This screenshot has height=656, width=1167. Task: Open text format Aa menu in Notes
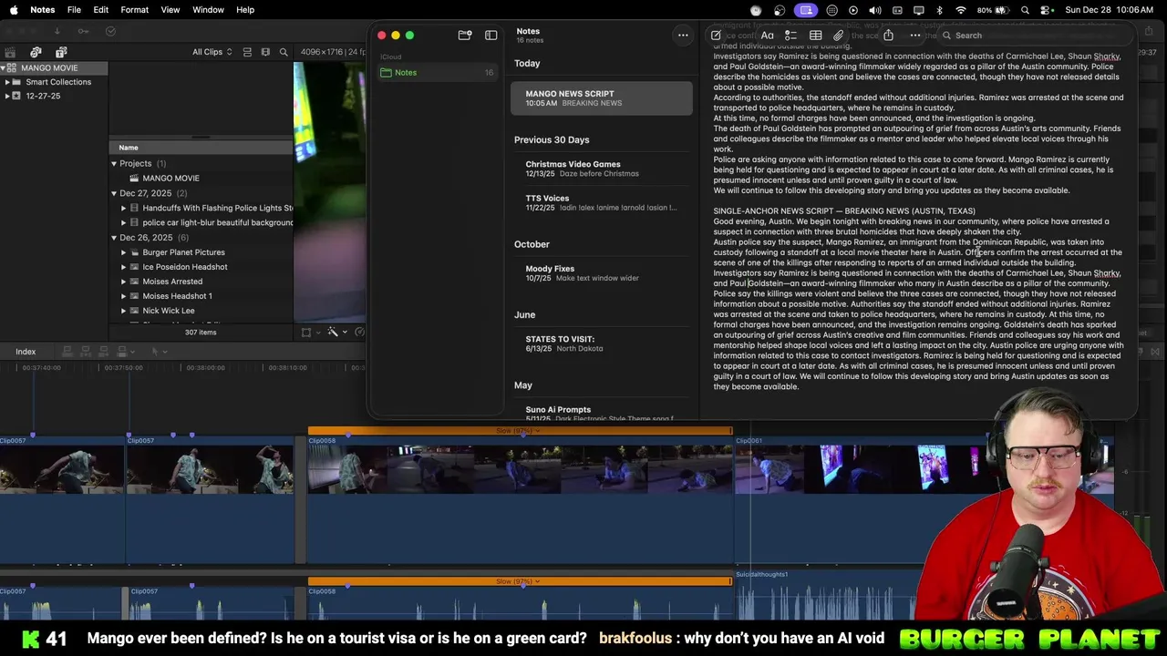pyautogui.click(x=767, y=36)
